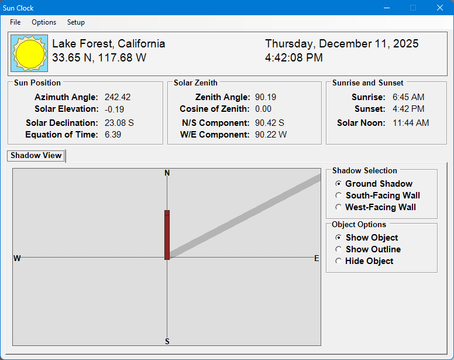Enable the Show Object option
Screen dimensions: 454x360
[x=339, y=238]
